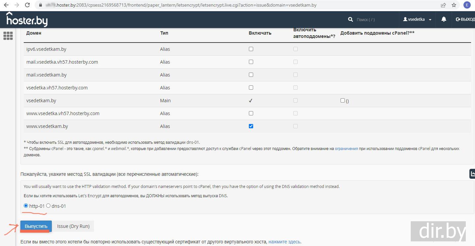The width and height of the screenshot is (475, 246).
Task: Click the notifications bell icon
Action: [444, 19]
